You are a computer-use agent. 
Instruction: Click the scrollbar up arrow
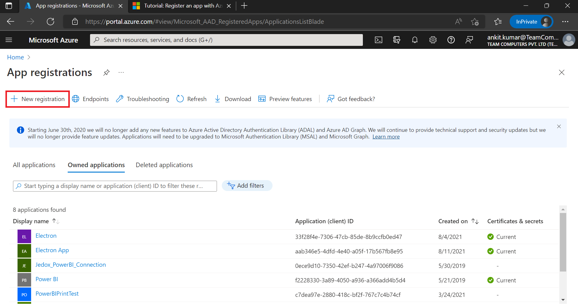click(x=563, y=209)
